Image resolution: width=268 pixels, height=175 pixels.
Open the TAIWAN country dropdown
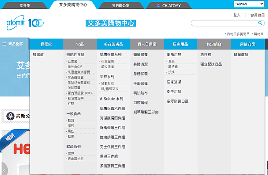pyautogui.click(x=249, y=4)
